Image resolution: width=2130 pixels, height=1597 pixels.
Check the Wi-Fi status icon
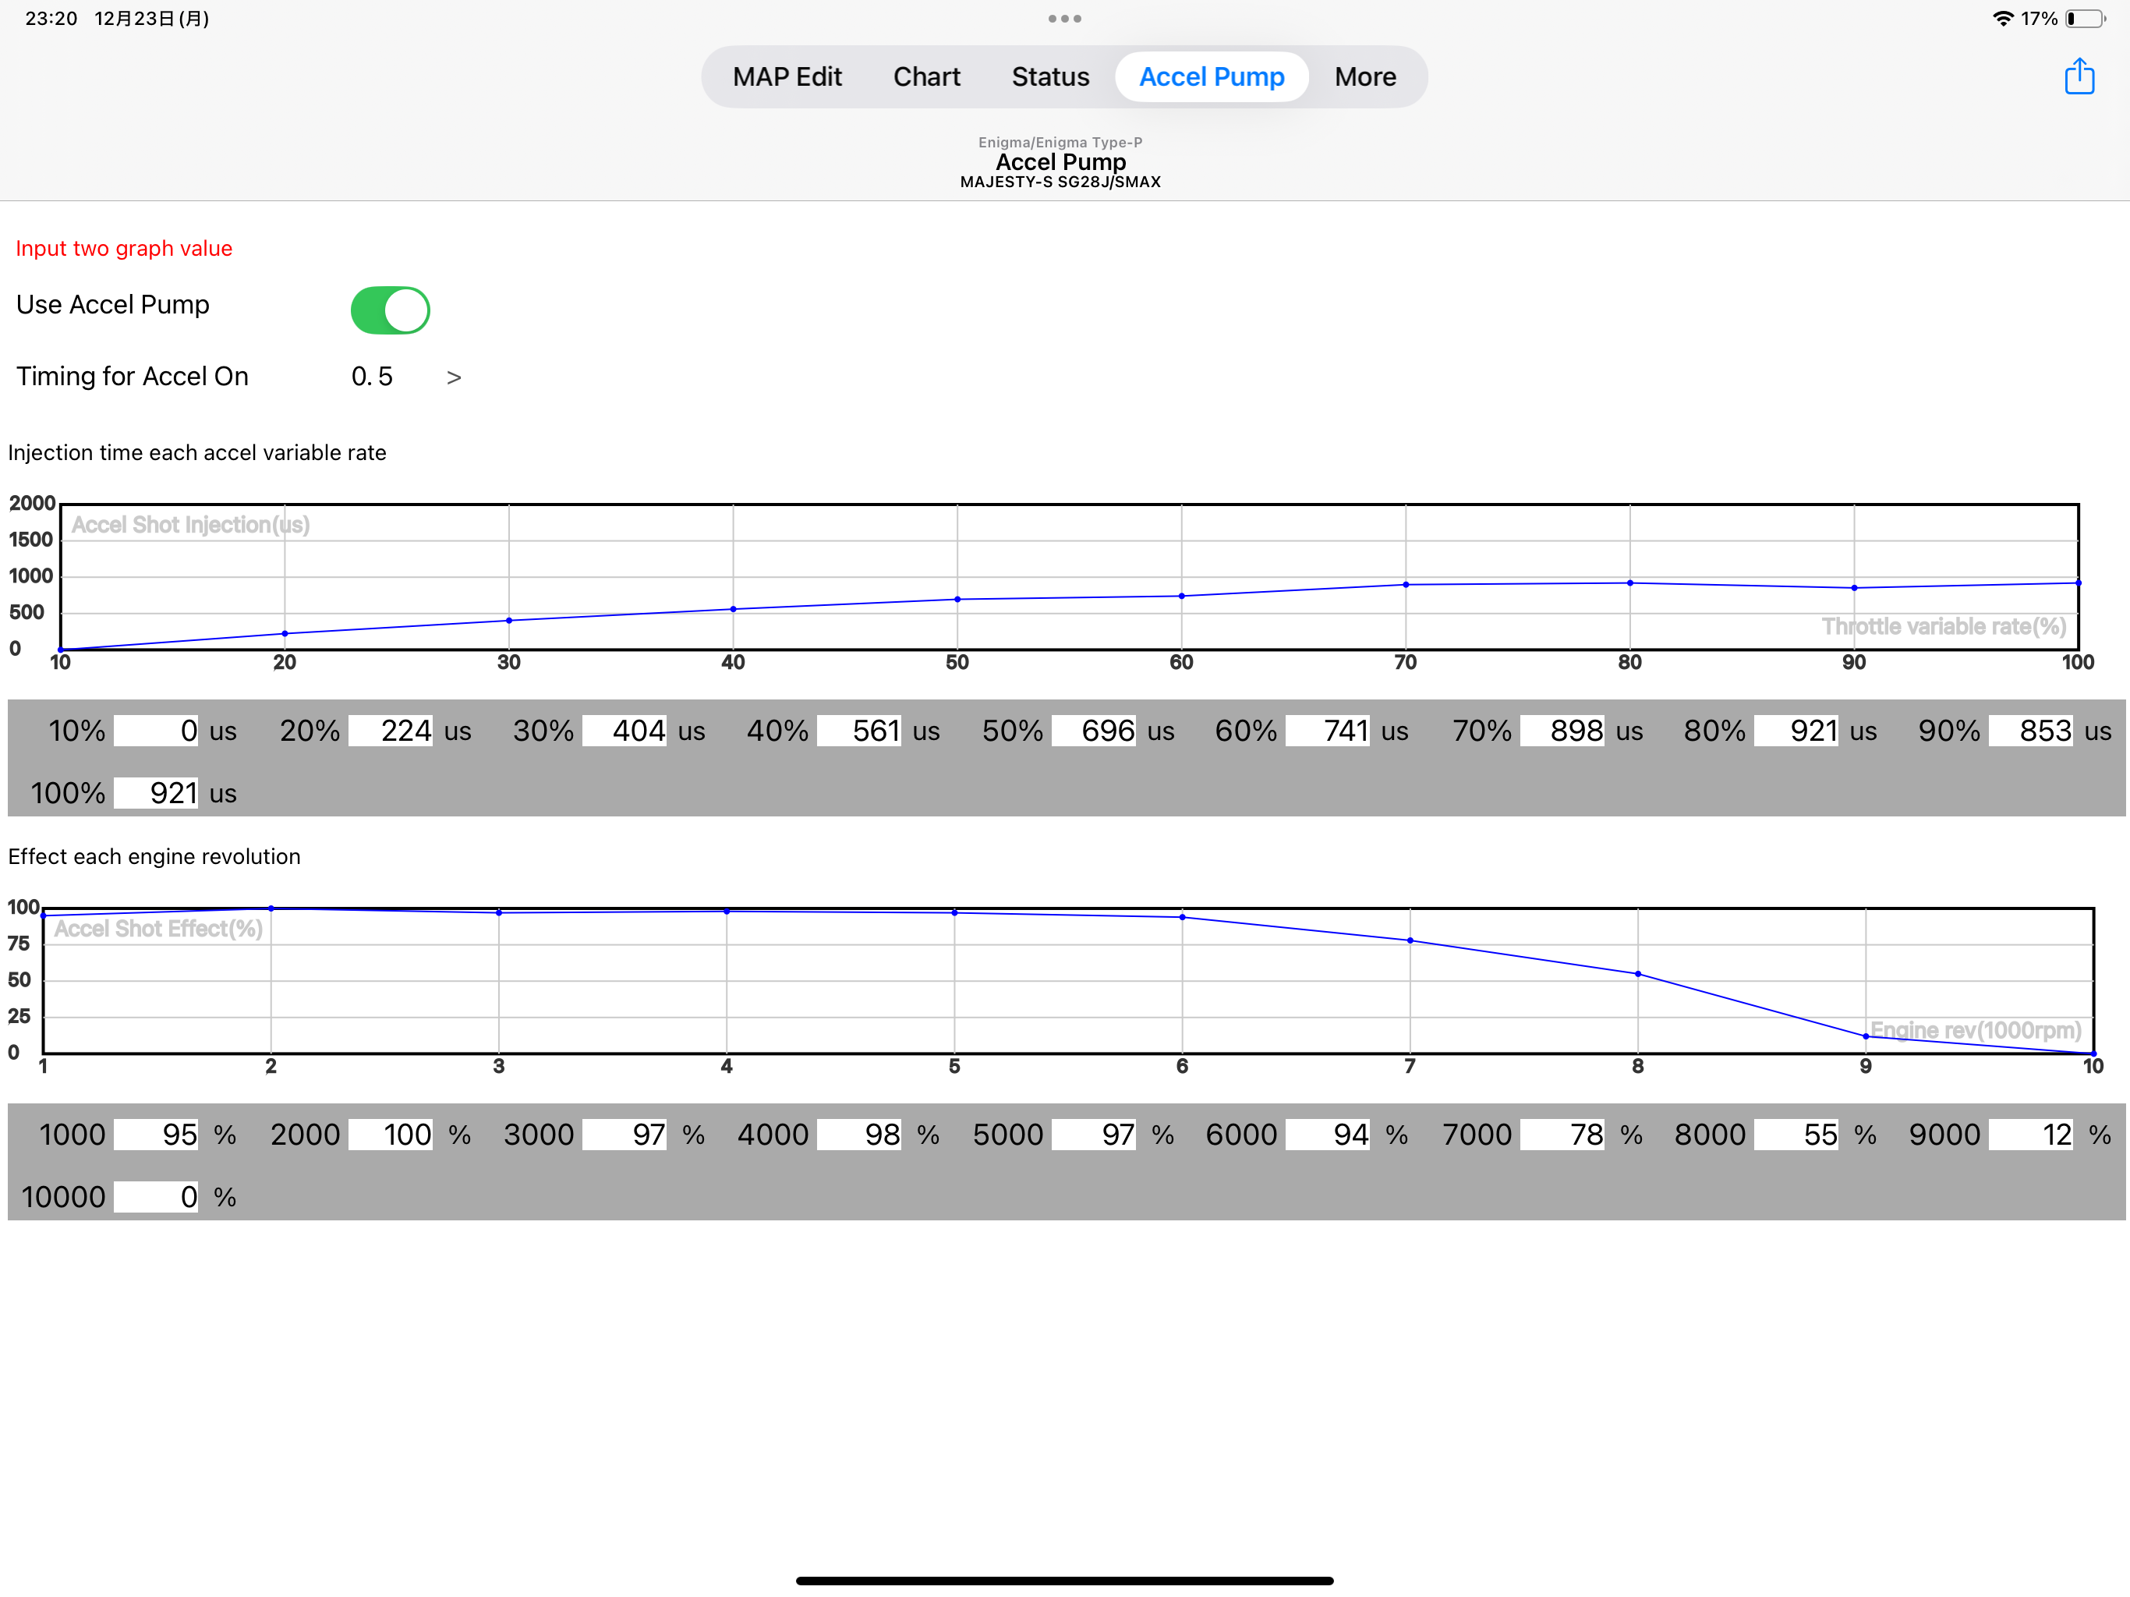coord(2002,18)
